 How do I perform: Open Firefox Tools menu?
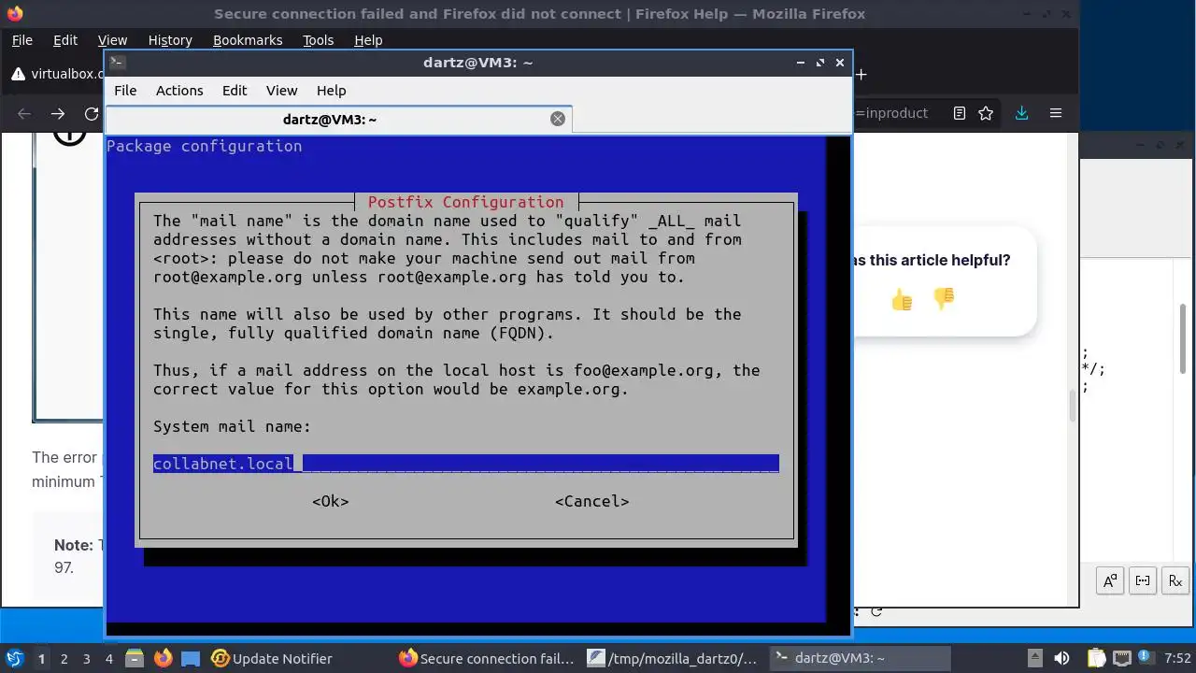click(x=319, y=40)
